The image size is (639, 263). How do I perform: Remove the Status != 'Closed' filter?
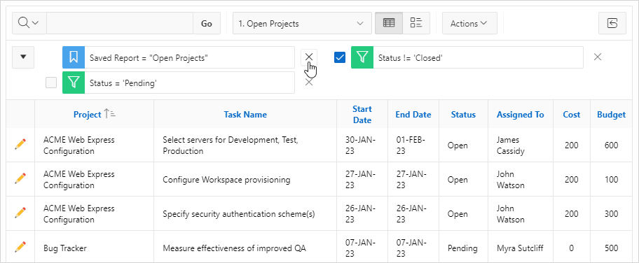tap(598, 57)
